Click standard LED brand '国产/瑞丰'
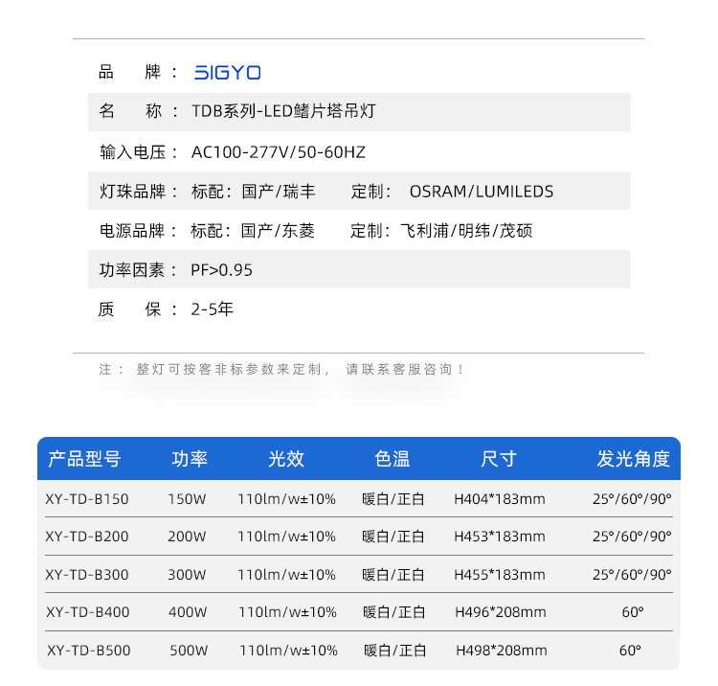 (x=279, y=192)
